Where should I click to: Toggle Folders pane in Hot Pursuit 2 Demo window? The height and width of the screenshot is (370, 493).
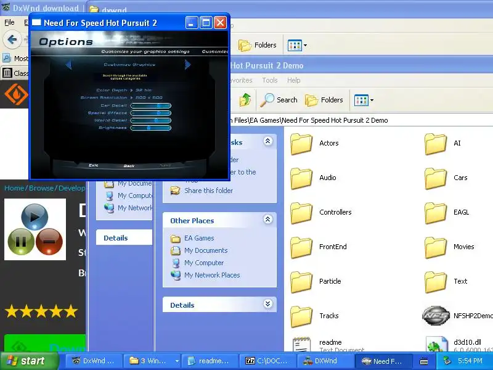point(324,100)
